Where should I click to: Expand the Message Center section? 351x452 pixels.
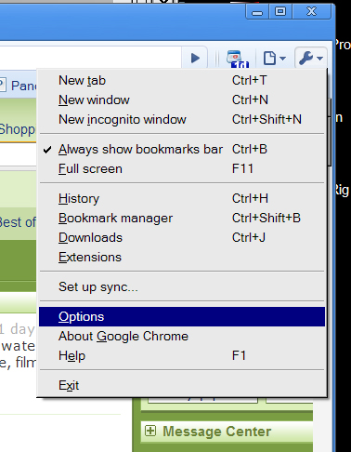click(x=150, y=431)
